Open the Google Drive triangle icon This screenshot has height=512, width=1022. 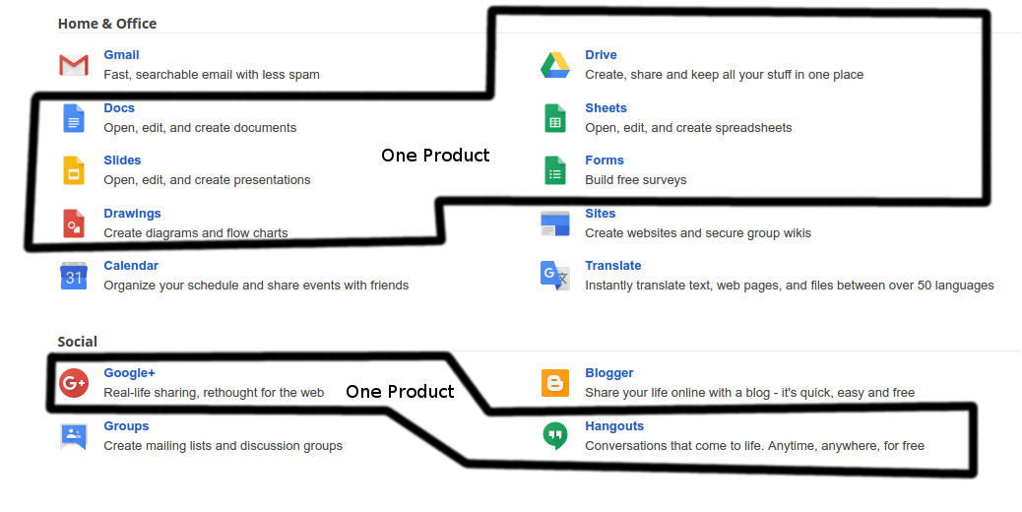(555, 65)
